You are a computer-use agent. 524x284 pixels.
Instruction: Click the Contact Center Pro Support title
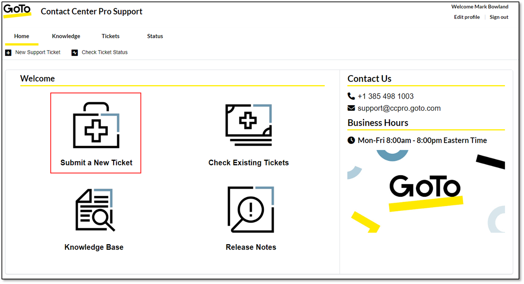(92, 11)
